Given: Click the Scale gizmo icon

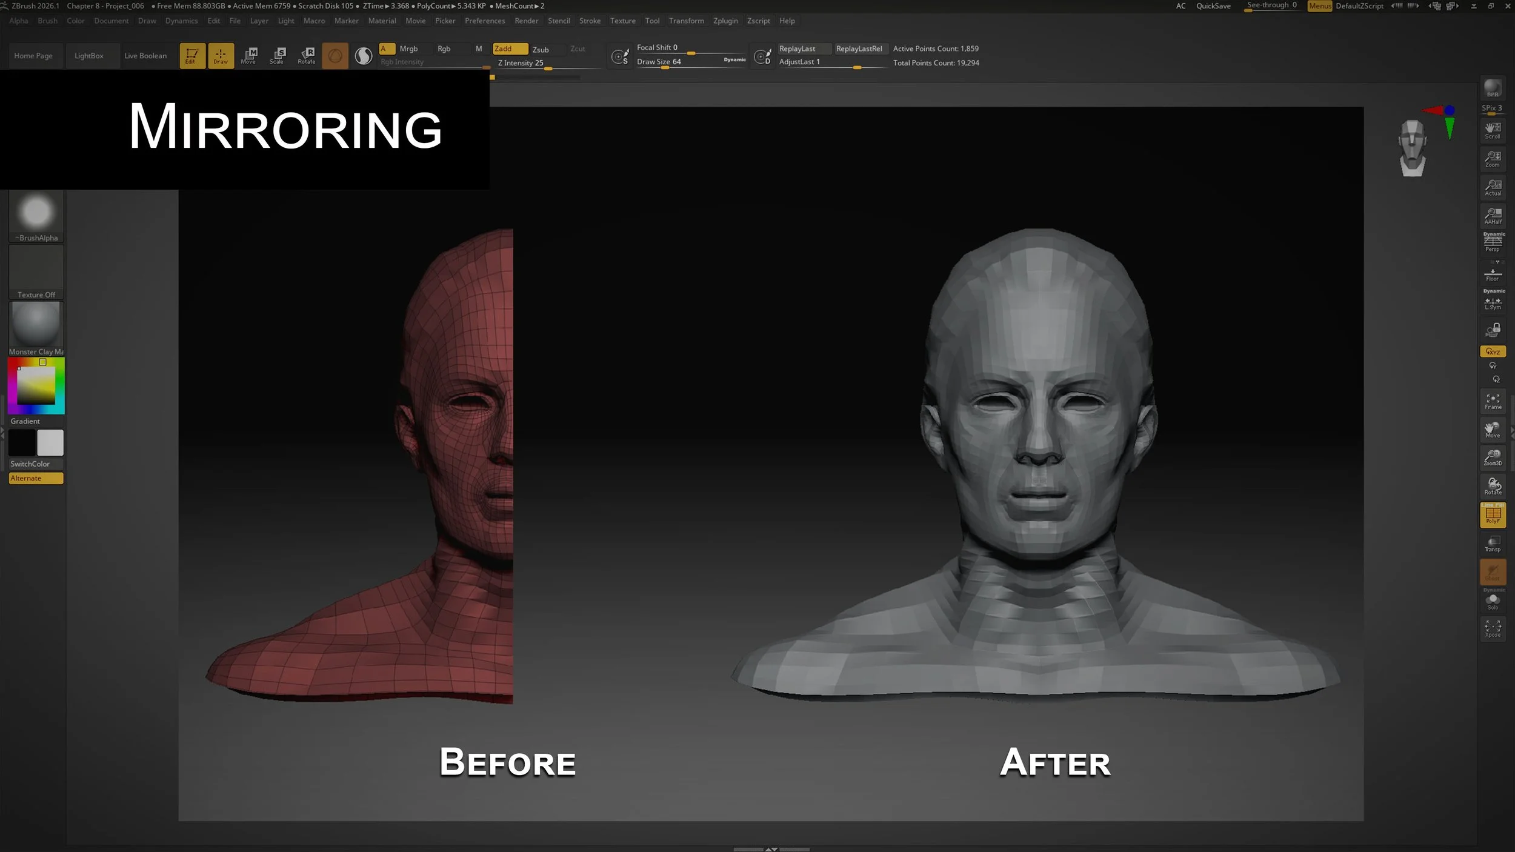Looking at the screenshot, I should (277, 55).
